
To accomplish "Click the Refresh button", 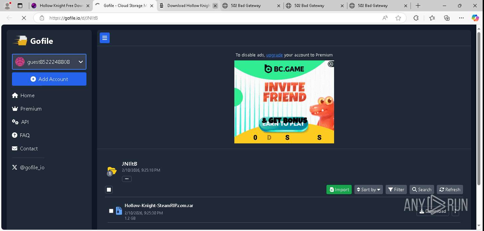I will 450,190.
